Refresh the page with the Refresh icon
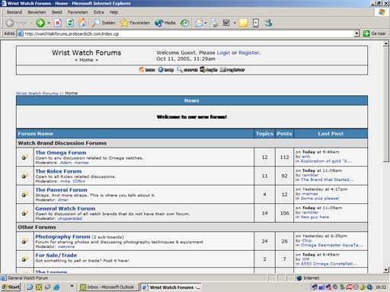Viewport: 390px width, 292px height. coord(70,23)
